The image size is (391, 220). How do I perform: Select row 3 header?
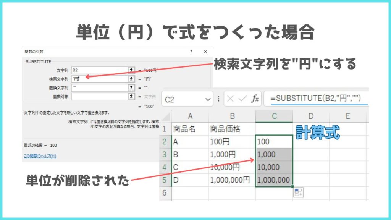[x=165, y=154]
